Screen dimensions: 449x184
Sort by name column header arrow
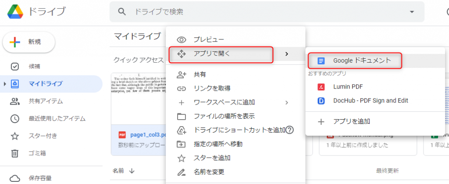tap(132, 170)
